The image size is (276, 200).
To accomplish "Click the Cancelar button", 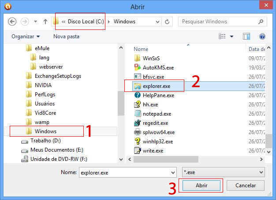I will coord(246,185).
